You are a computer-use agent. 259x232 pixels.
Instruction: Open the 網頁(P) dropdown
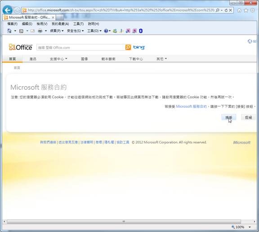pyautogui.click(x=57, y=31)
